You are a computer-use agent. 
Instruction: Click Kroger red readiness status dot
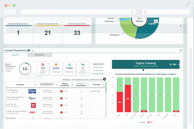coord(61,91)
